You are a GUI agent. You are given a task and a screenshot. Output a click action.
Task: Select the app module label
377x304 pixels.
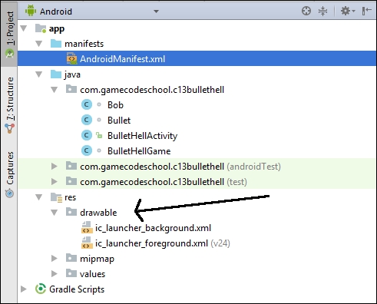[x=57, y=29]
